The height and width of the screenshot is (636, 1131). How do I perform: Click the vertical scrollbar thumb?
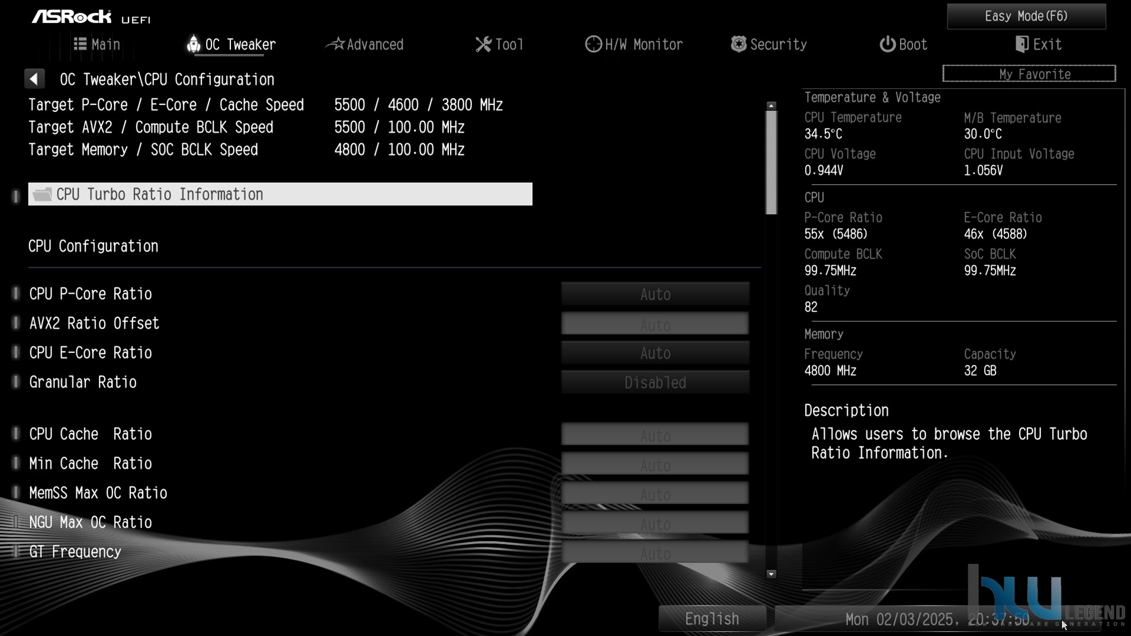[771, 163]
